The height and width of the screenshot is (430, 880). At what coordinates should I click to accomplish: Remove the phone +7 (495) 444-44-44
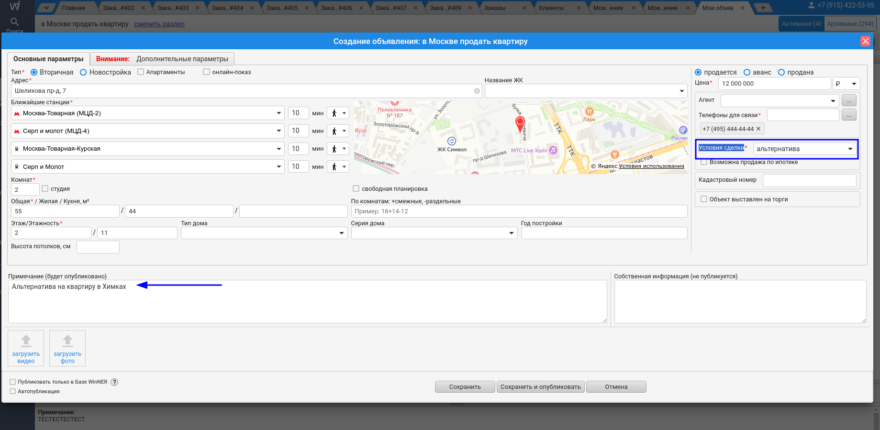tap(758, 129)
